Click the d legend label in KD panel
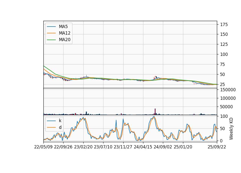This screenshot has width=241, height=173. (x=60, y=127)
